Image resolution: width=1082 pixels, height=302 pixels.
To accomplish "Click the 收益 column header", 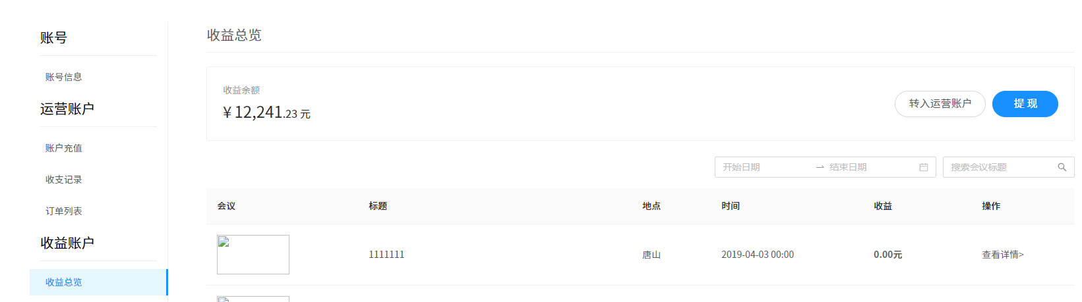I will (x=883, y=206).
